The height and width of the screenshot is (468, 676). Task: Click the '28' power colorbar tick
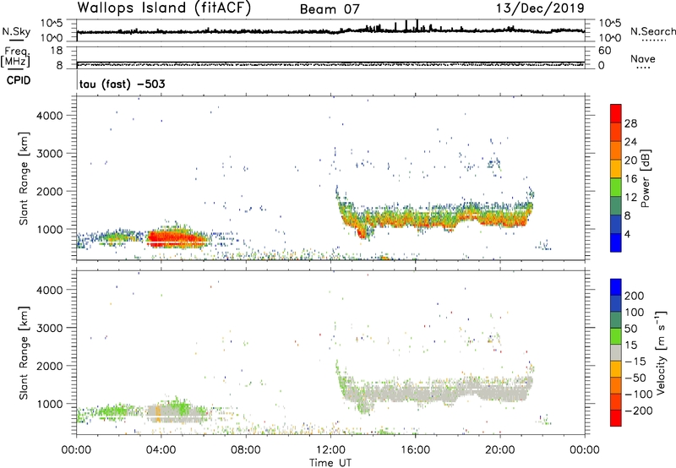630,123
